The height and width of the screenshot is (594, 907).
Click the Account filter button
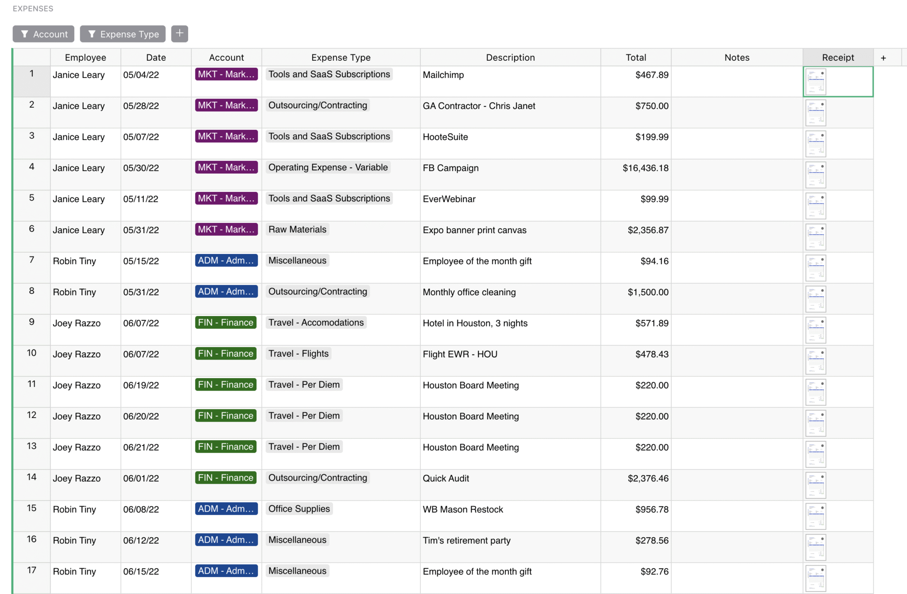[43, 34]
